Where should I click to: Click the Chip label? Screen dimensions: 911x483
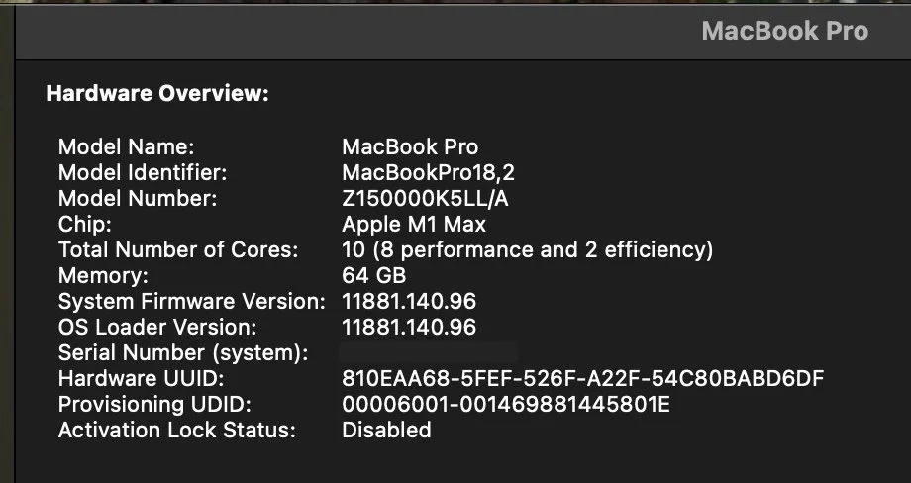(85, 224)
